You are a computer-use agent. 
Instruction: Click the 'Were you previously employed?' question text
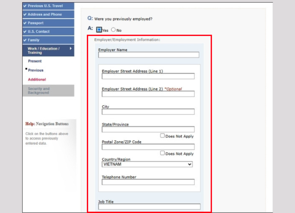click(124, 19)
